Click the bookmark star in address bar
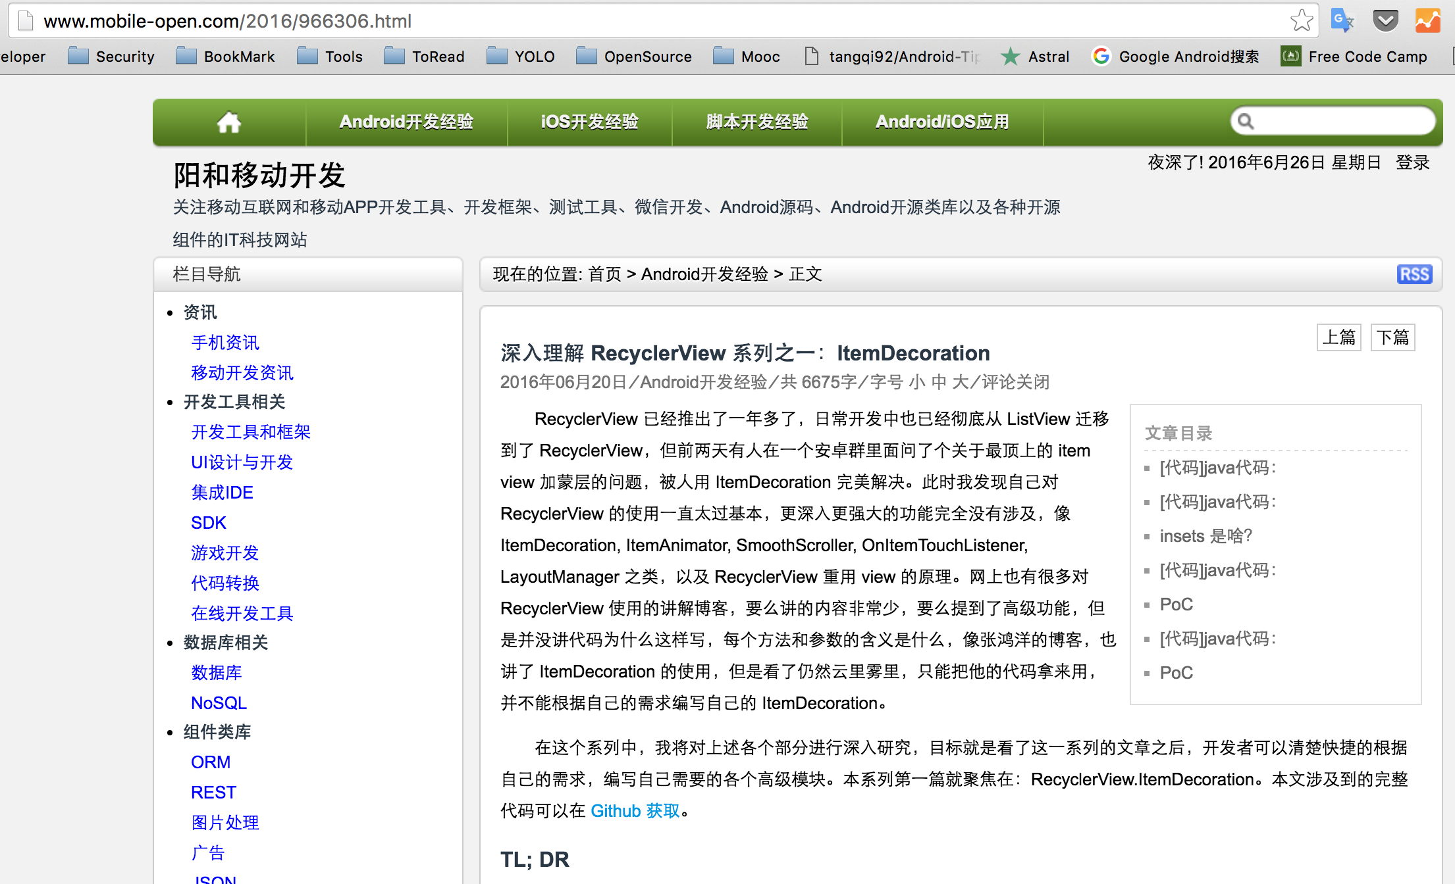The height and width of the screenshot is (884, 1455). (x=1301, y=21)
